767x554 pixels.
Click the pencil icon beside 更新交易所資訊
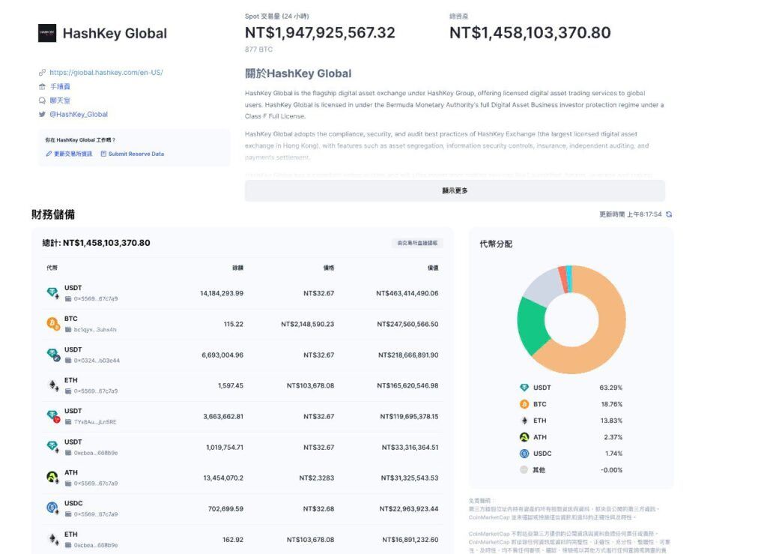click(x=46, y=153)
